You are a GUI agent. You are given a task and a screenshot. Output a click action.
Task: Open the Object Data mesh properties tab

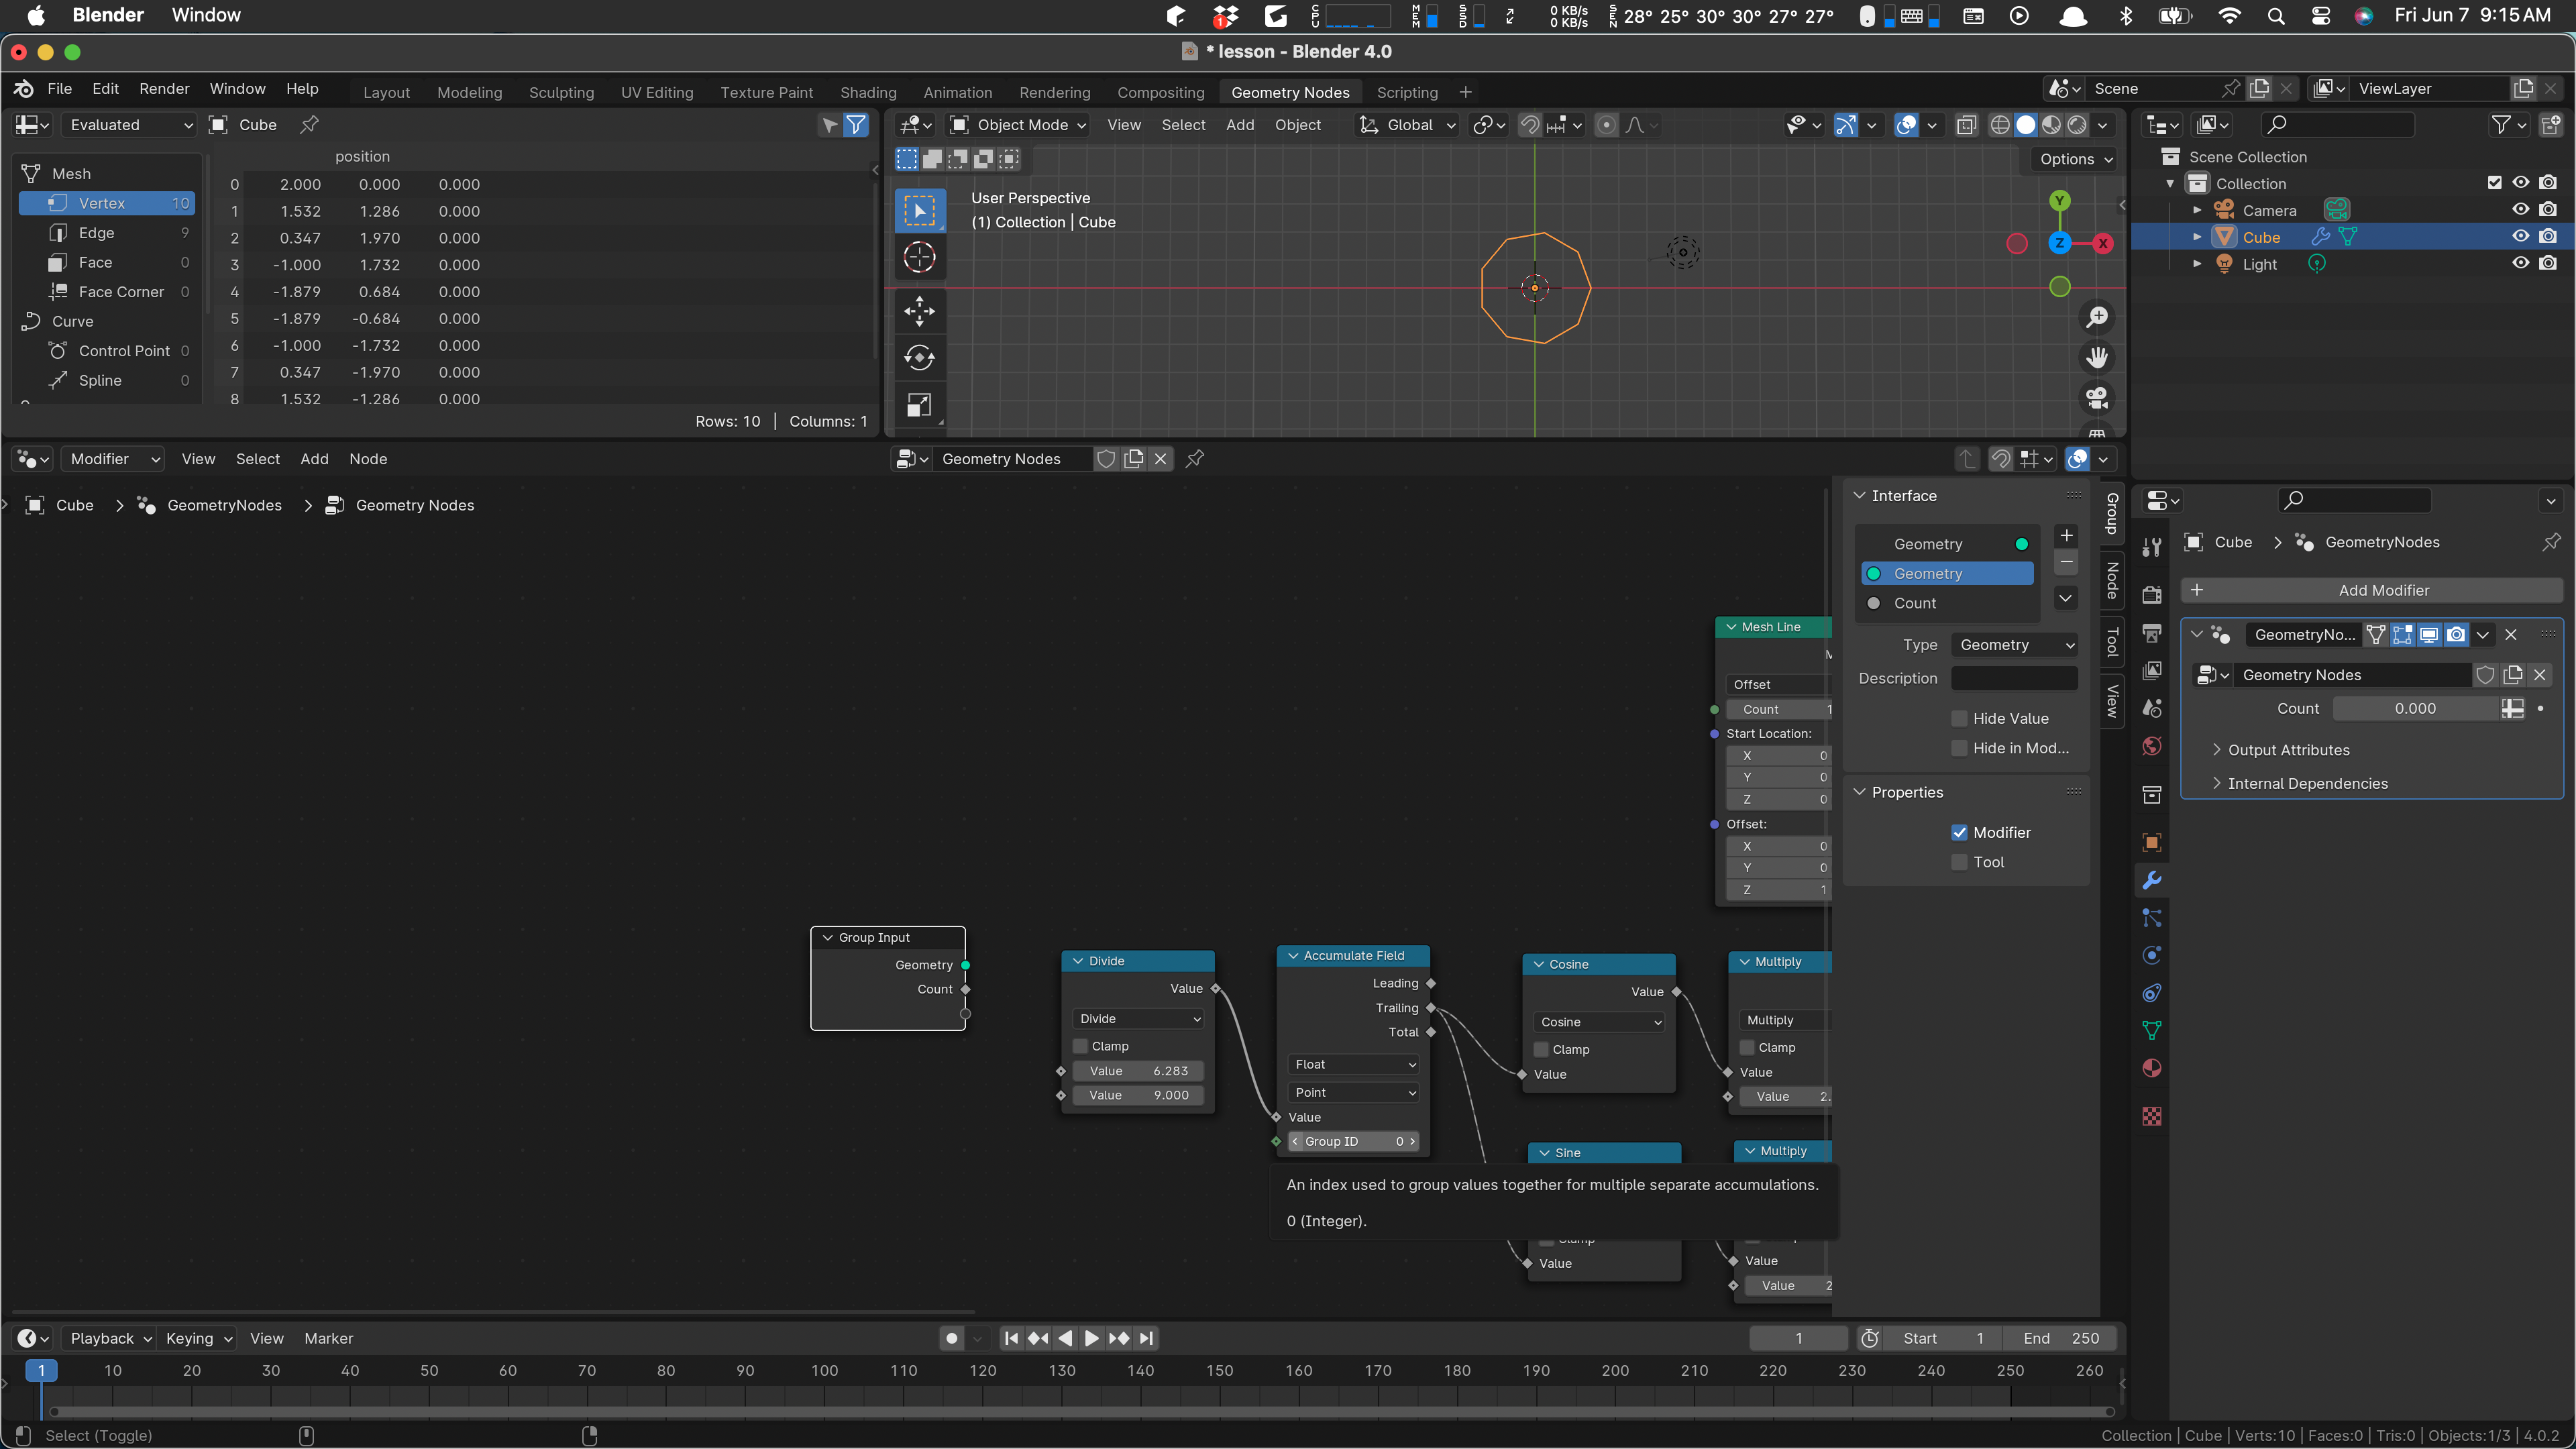(2152, 1030)
